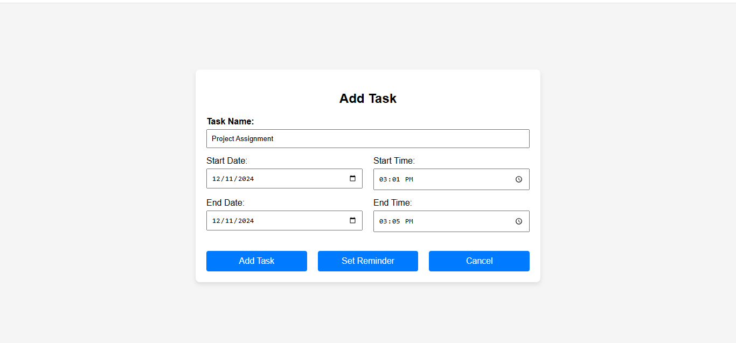Select the PM segment in End Time
Viewport: 736px width, 343px height.
coord(409,221)
